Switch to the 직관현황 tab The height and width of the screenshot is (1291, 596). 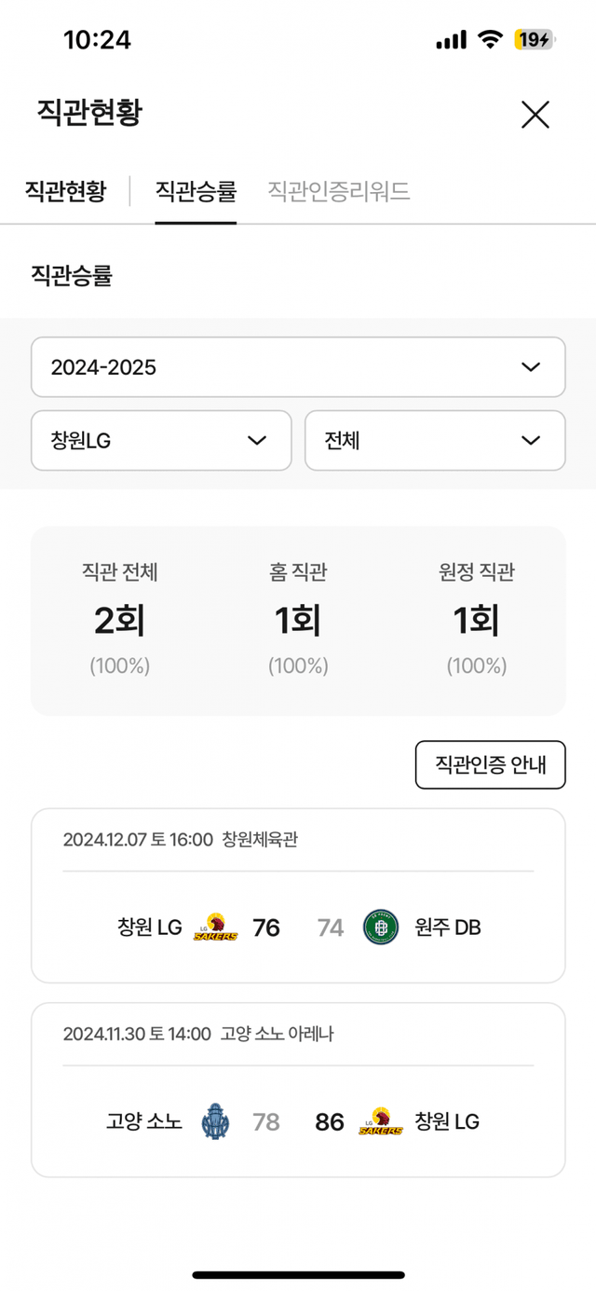pos(65,192)
